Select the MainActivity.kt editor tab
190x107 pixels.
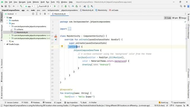60,14
